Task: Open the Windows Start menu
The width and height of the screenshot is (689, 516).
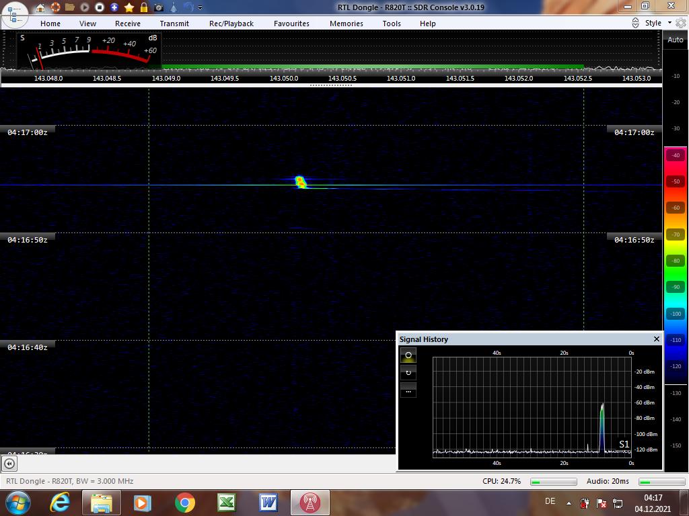Action: click(x=17, y=503)
